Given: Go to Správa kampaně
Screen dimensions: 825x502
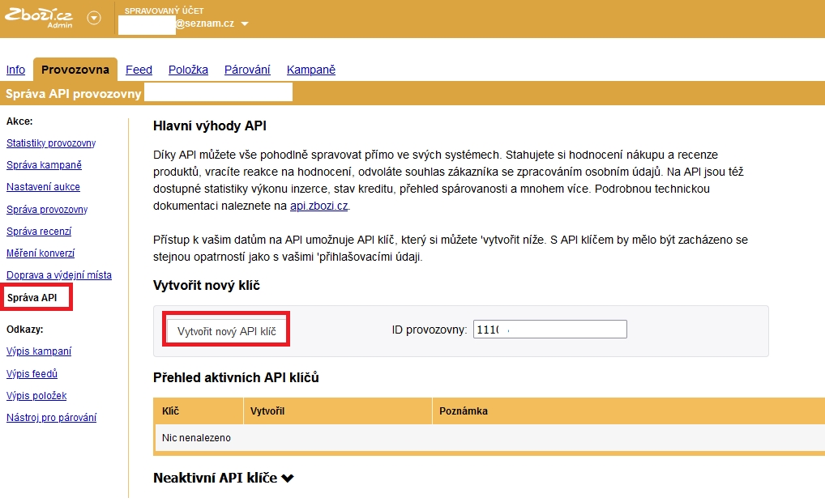Looking at the screenshot, I should pos(44,165).
